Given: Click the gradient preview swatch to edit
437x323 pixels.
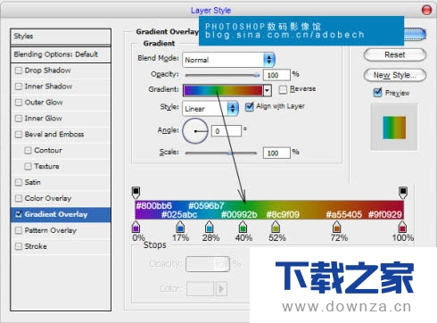Looking at the screenshot, I should [x=223, y=90].
